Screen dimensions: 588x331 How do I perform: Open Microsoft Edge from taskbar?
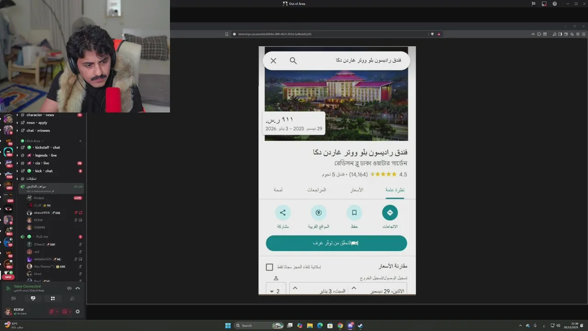pos(320,325)
